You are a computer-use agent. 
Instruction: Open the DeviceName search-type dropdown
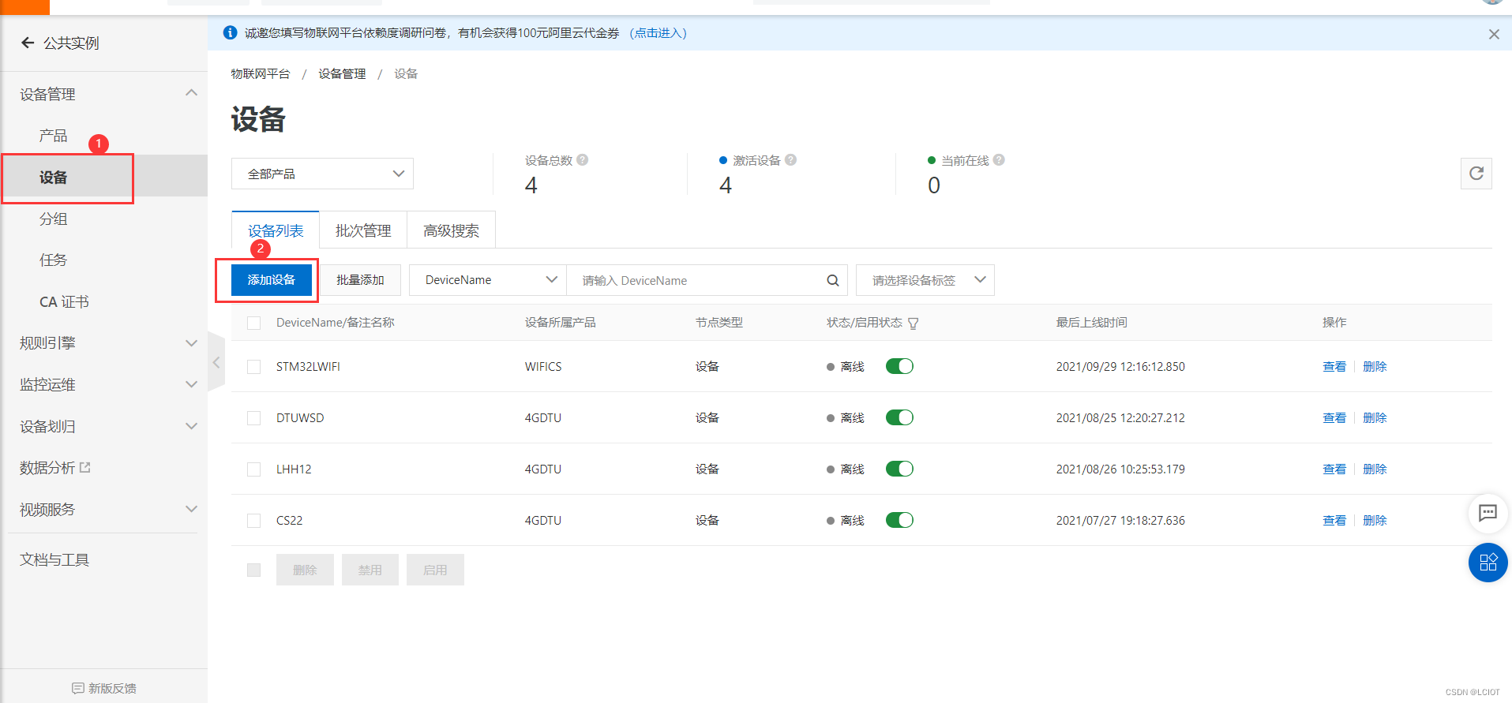pos(488,280)
